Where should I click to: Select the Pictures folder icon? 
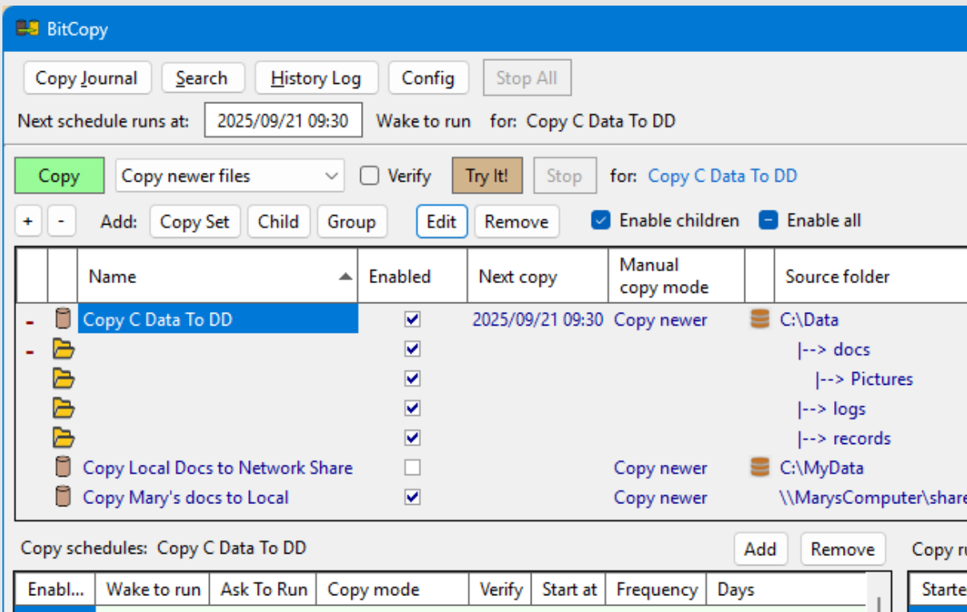pos(62,378)
